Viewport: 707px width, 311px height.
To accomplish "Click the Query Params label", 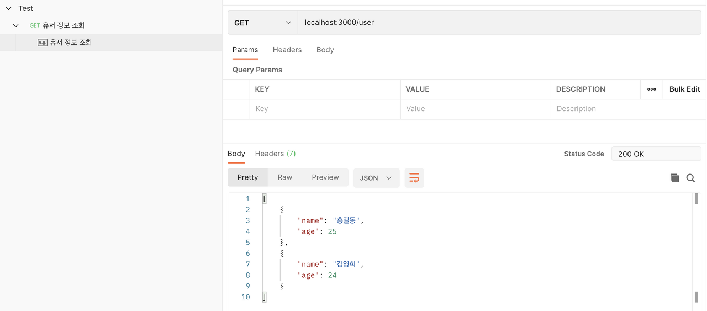I will pyautogui.click(x=257, y=70).
